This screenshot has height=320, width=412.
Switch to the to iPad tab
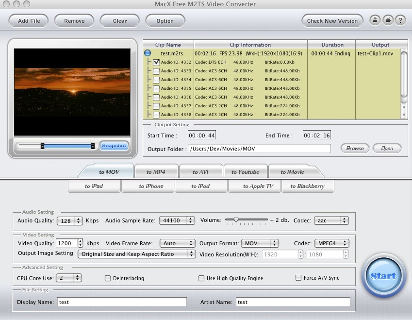[94, 186]
